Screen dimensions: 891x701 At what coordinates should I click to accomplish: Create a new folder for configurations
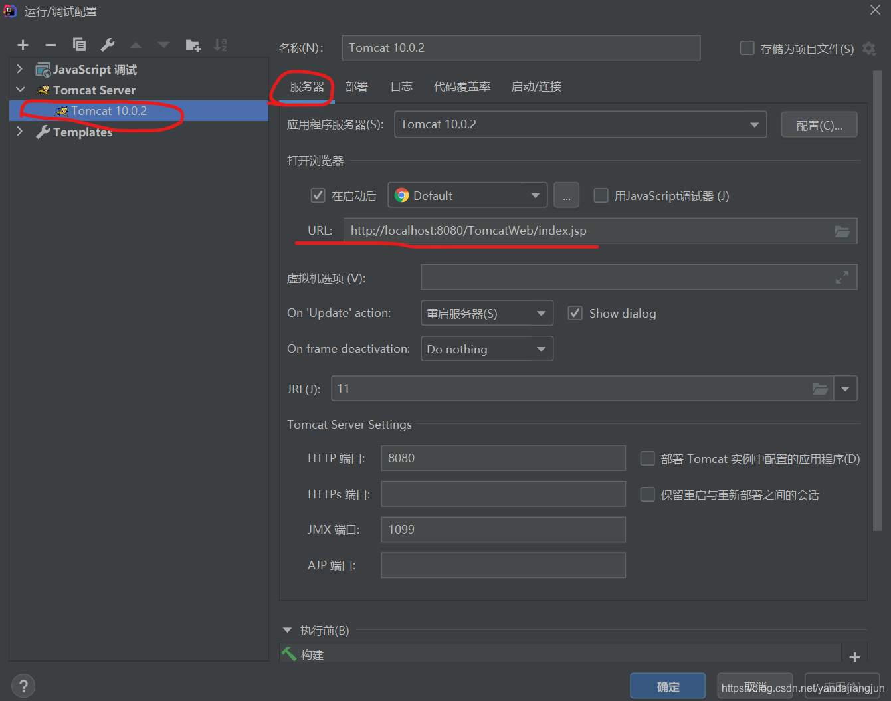193,45
